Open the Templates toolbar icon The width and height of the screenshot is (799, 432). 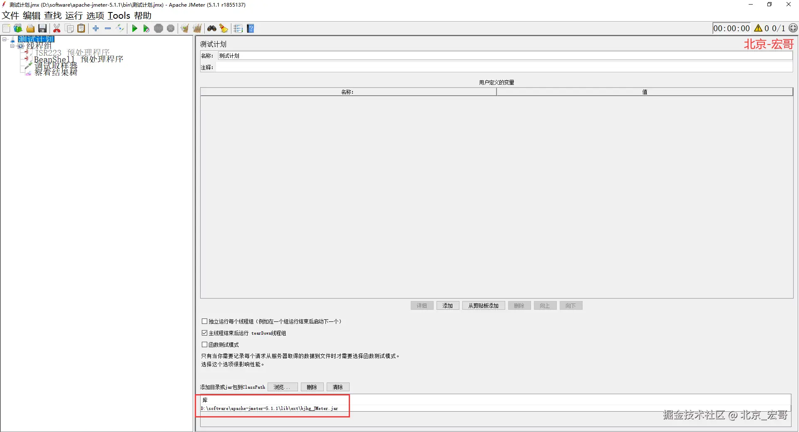tap(18, 28)
